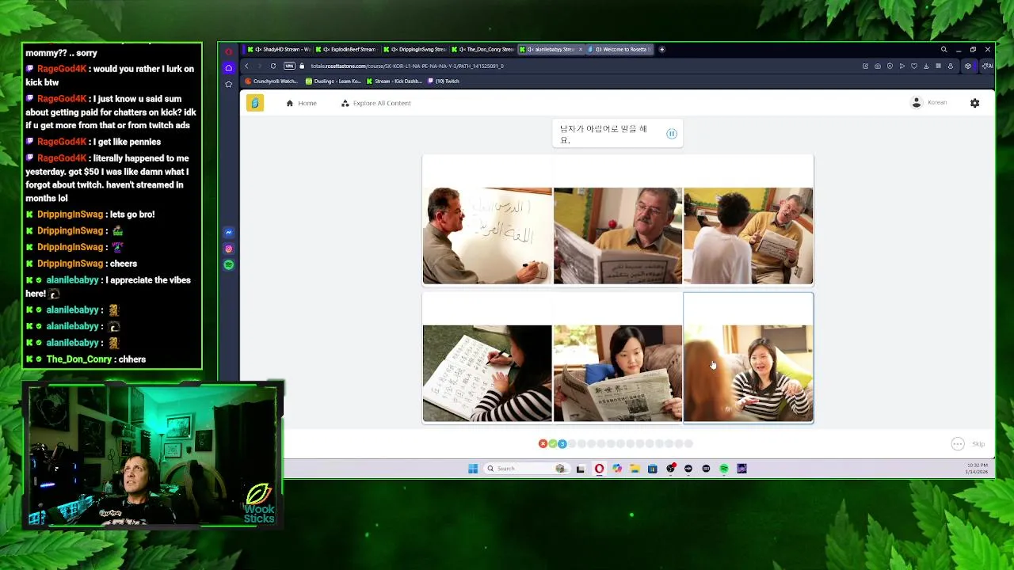
Task: Select the woman writing characters photo
Action: (x=487, y=373)
